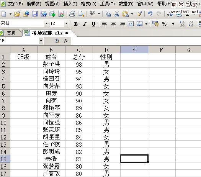Click the greyed redo arrow
The width and height of the screenshot is (201, 177).
(x=159, y=13)
